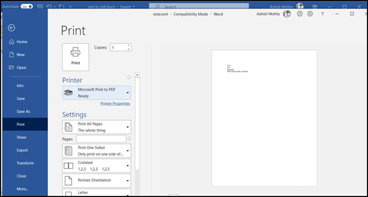
Task: Click the Search box in background window
Action: point(199,6)
